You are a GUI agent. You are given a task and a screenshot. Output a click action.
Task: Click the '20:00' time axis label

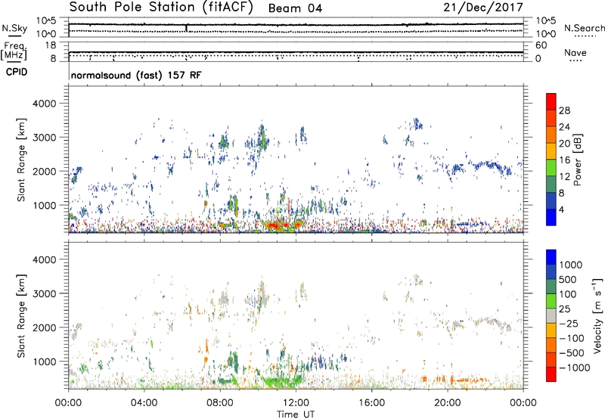click(448, 403)
